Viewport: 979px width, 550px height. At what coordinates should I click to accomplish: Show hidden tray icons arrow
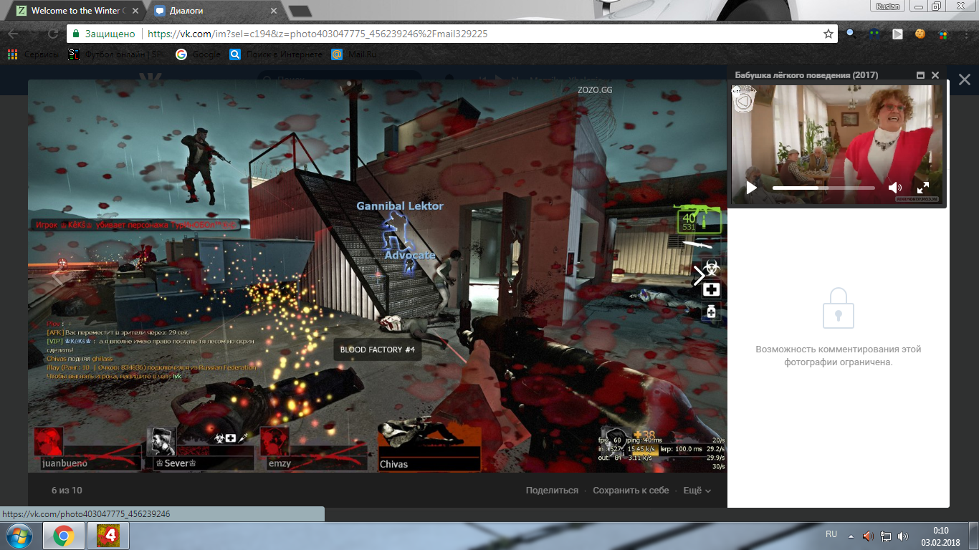(x=851, y=536)
